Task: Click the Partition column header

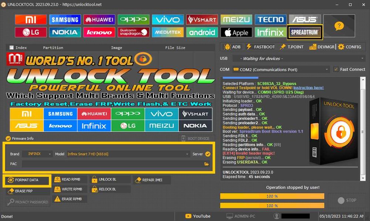Action: coord(53,48)
